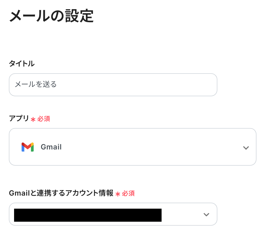Viewport: 270px width, 241px height.
Task: Click the Gmailと連携するアカウント情報 label
Action: [x=61, y=193]
